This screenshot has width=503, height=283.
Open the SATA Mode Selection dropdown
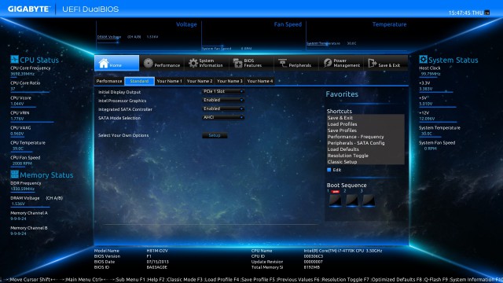pos(223,117)
